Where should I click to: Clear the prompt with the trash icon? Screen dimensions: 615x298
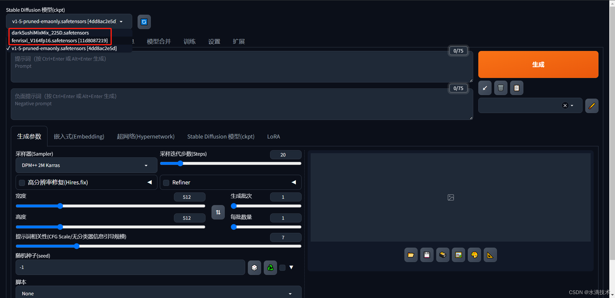[501, 88]
